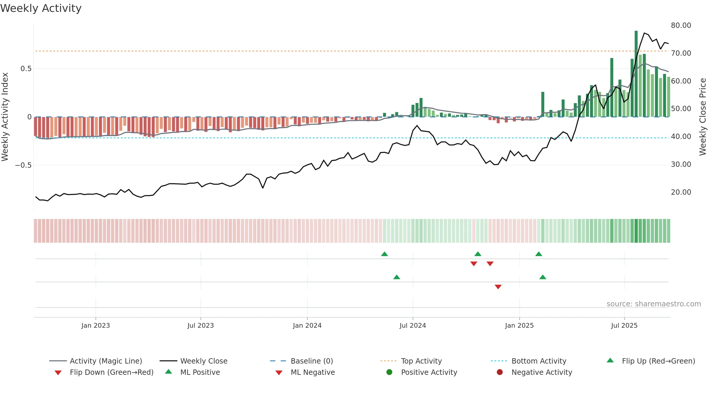Click the 20.00 price axis label
This screenshot has width=711, height=400.
click(681, 192)
